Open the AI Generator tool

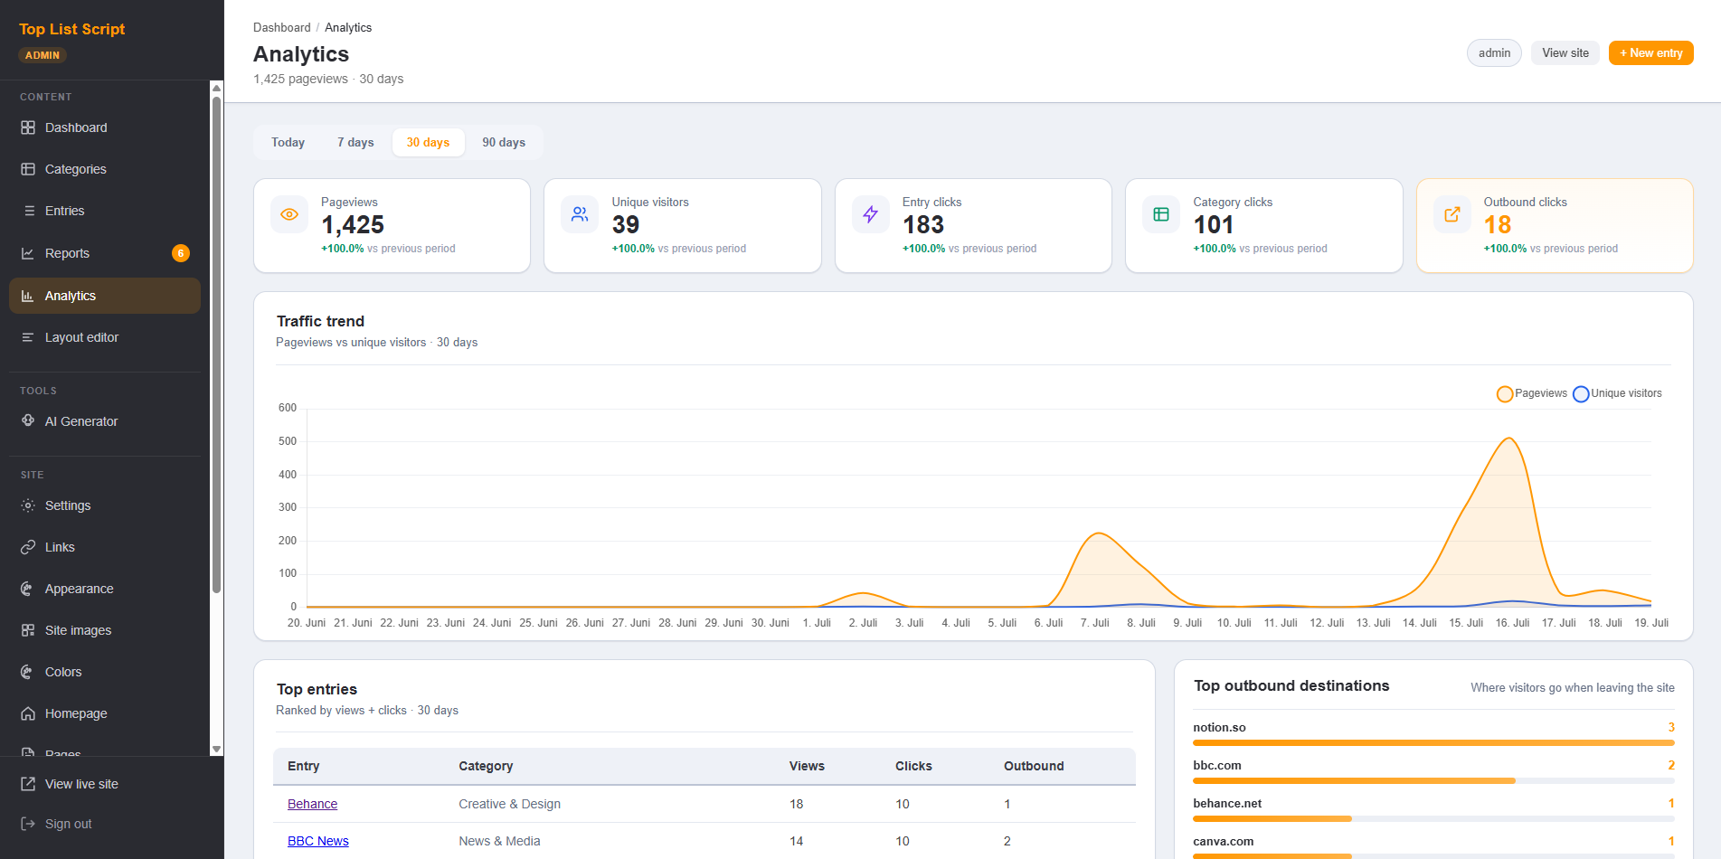point(105,420)
